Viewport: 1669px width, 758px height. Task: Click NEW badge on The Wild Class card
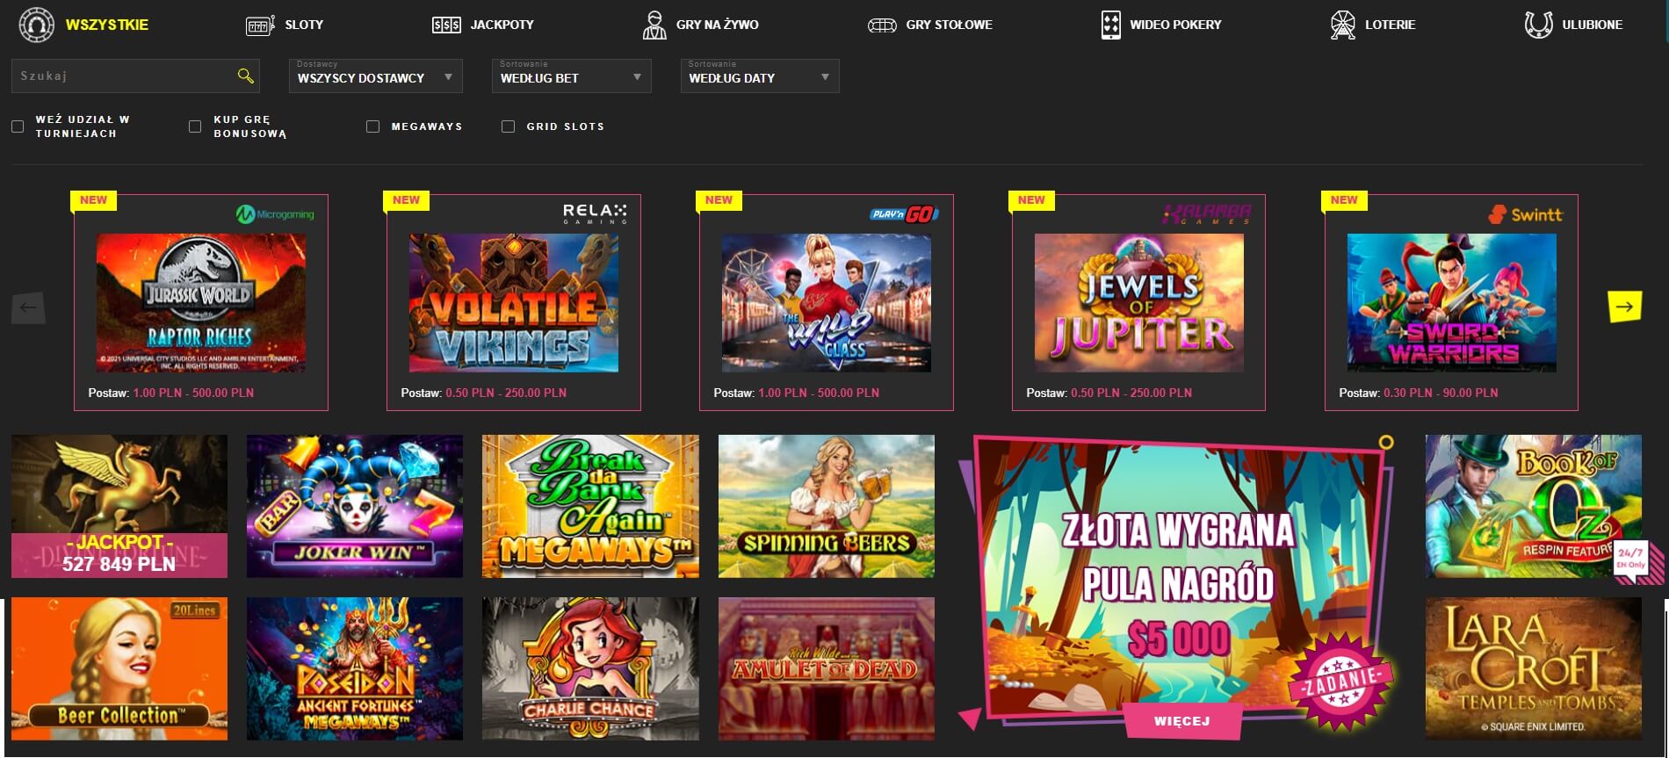(x=719, y=200)
